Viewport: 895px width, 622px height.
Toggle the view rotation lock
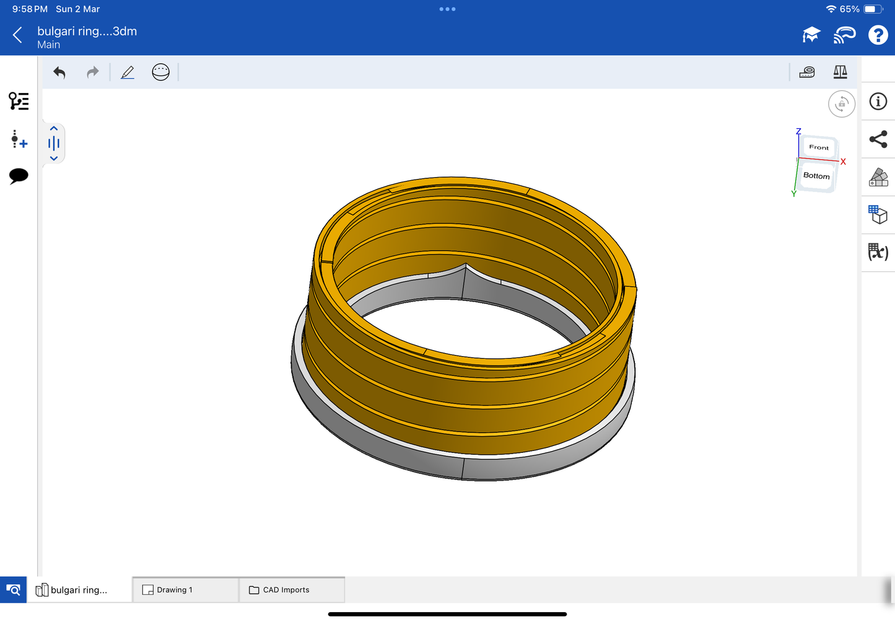841,104
